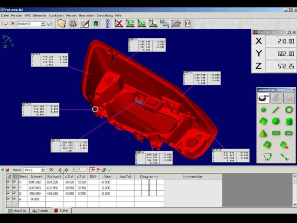Open the Ausrichten menu
The height and width of the screenshot is (223, 297).
56,16
